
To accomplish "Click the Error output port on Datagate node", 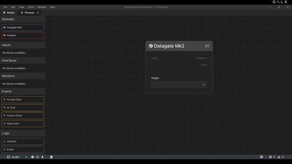I will pos(212,65).
